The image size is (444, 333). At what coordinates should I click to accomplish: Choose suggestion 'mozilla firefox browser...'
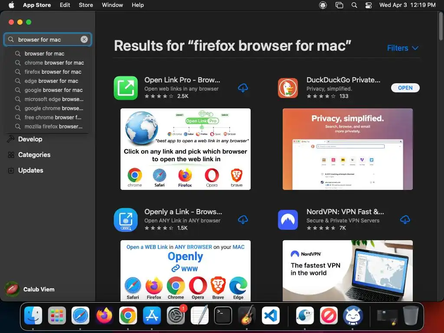point(48,127)
